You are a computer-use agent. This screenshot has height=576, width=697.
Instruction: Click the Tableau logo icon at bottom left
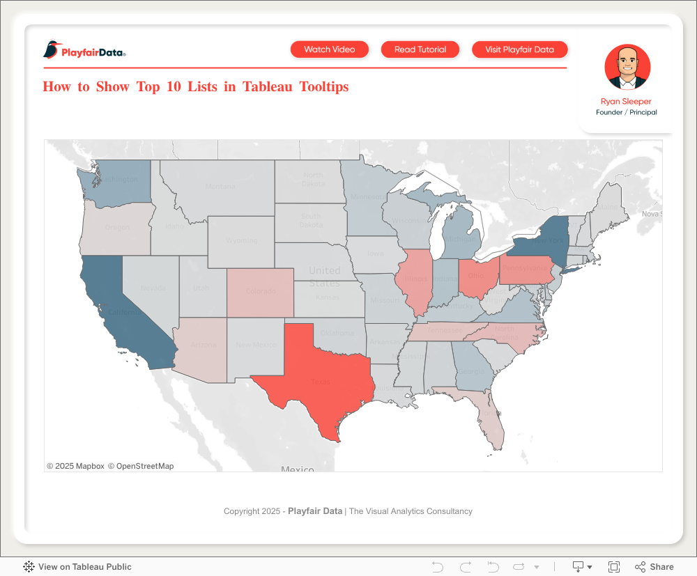(x=29, y=567)
